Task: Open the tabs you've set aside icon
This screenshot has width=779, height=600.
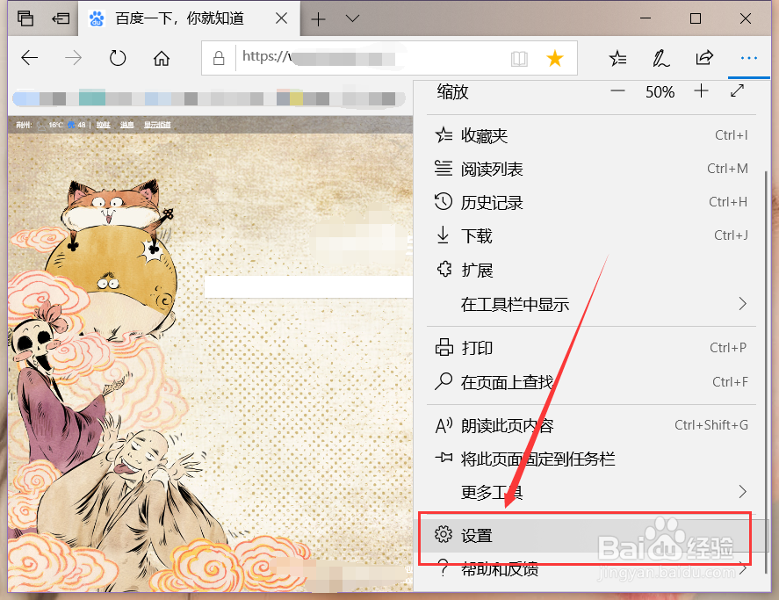Action: [x=25, y=19]
